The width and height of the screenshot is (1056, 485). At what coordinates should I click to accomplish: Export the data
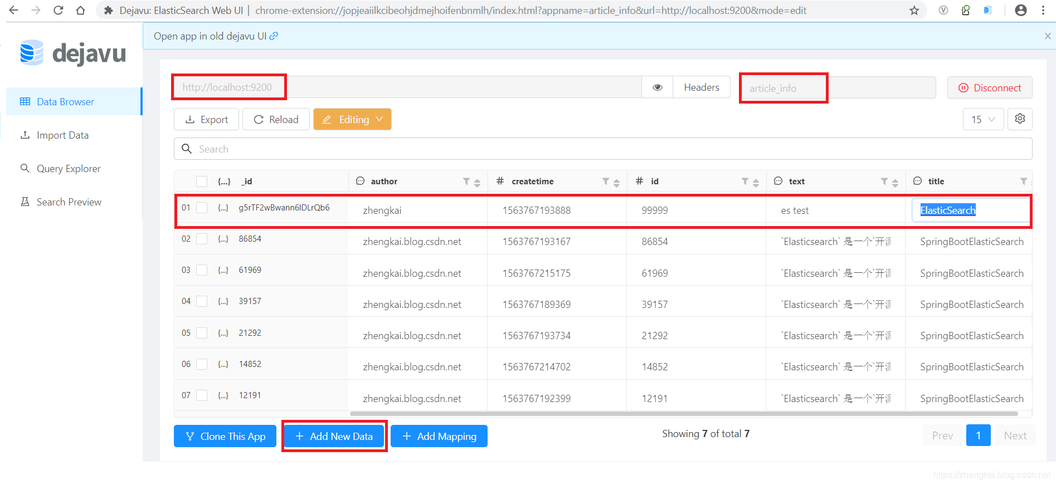(x=206, y=120)
